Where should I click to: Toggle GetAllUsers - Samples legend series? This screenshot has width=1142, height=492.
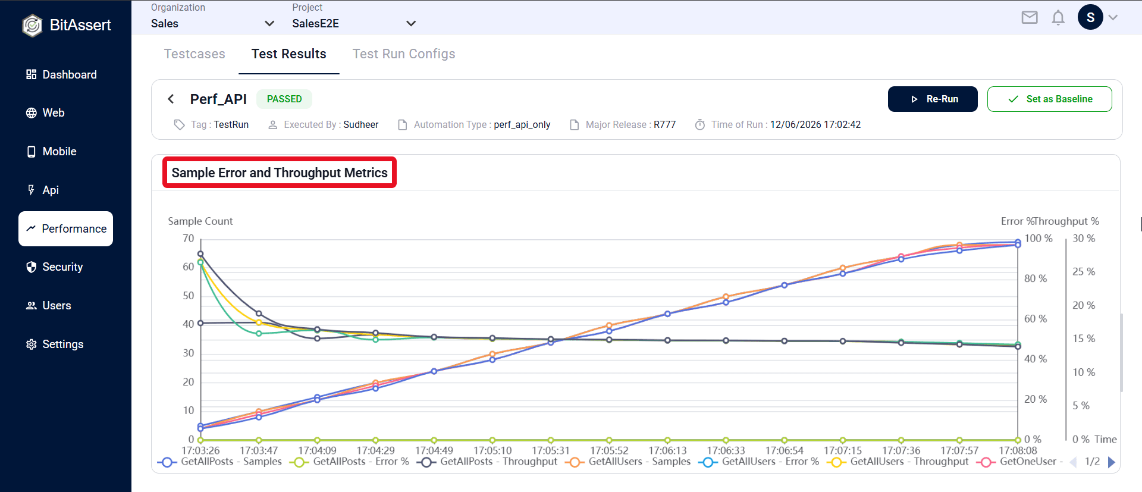click(x=628, y=462)
